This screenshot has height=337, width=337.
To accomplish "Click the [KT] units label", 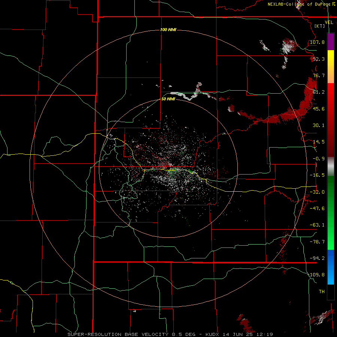I will pos(320,26).
